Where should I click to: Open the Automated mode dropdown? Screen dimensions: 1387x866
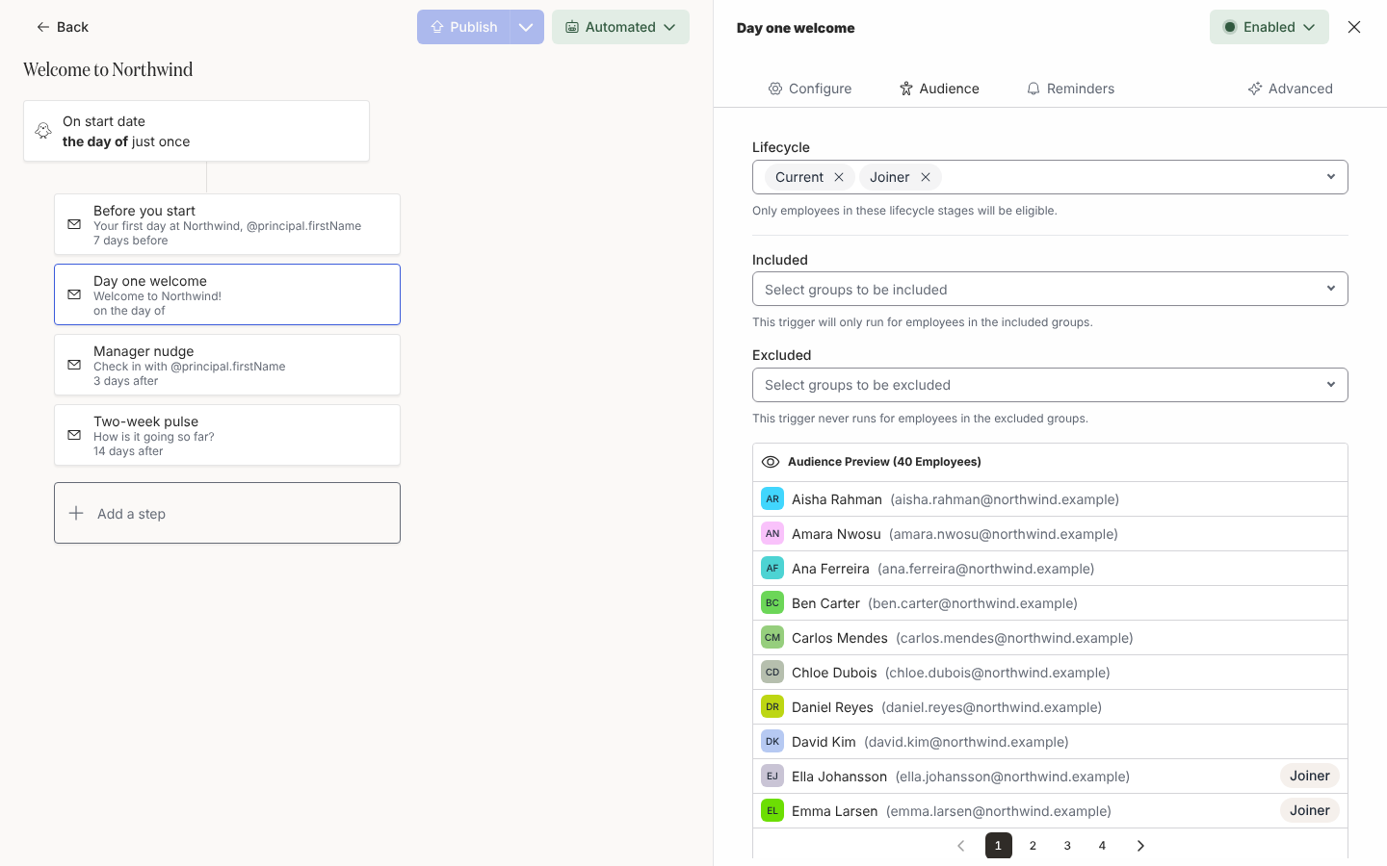[620, 27]
